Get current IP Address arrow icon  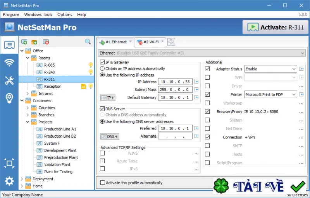click(196, 82)
